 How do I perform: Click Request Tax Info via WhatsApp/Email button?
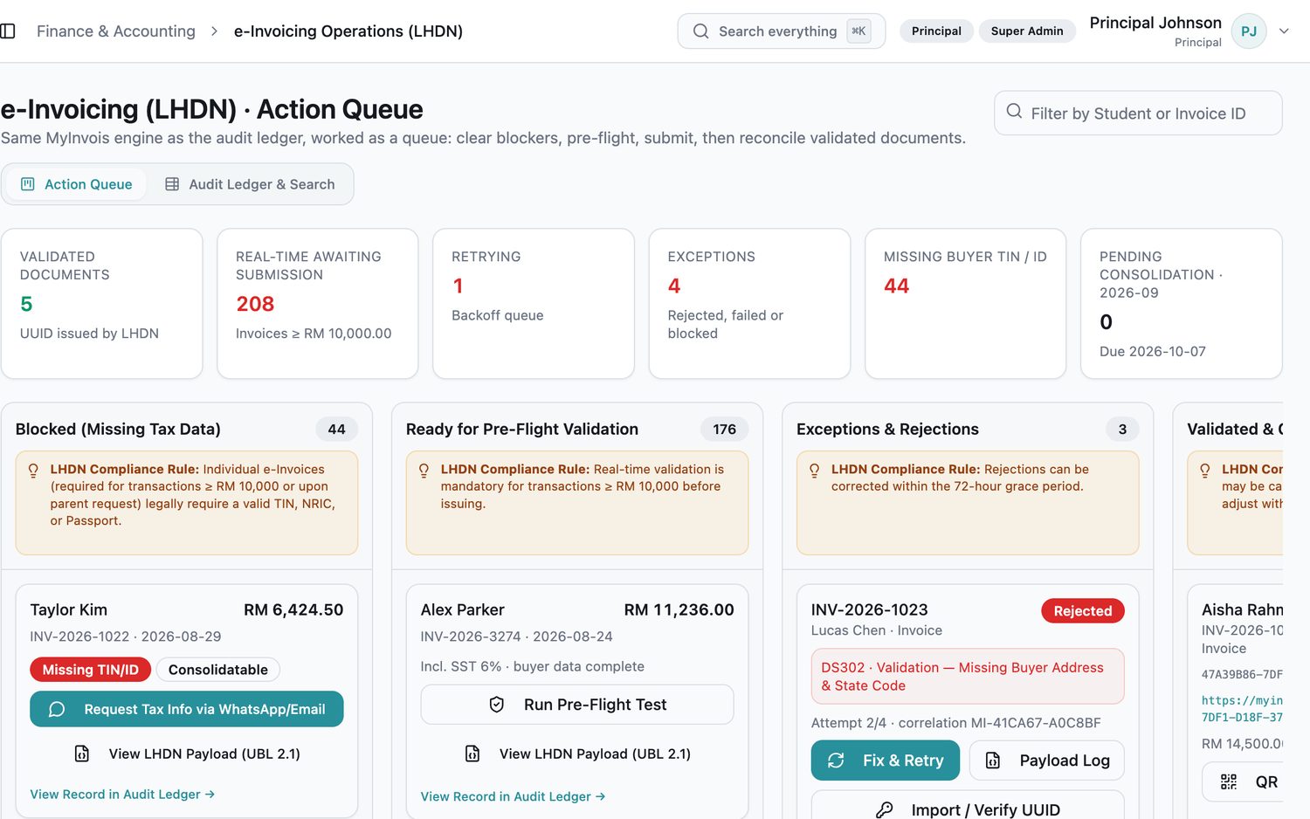click(x=187, y=709)
